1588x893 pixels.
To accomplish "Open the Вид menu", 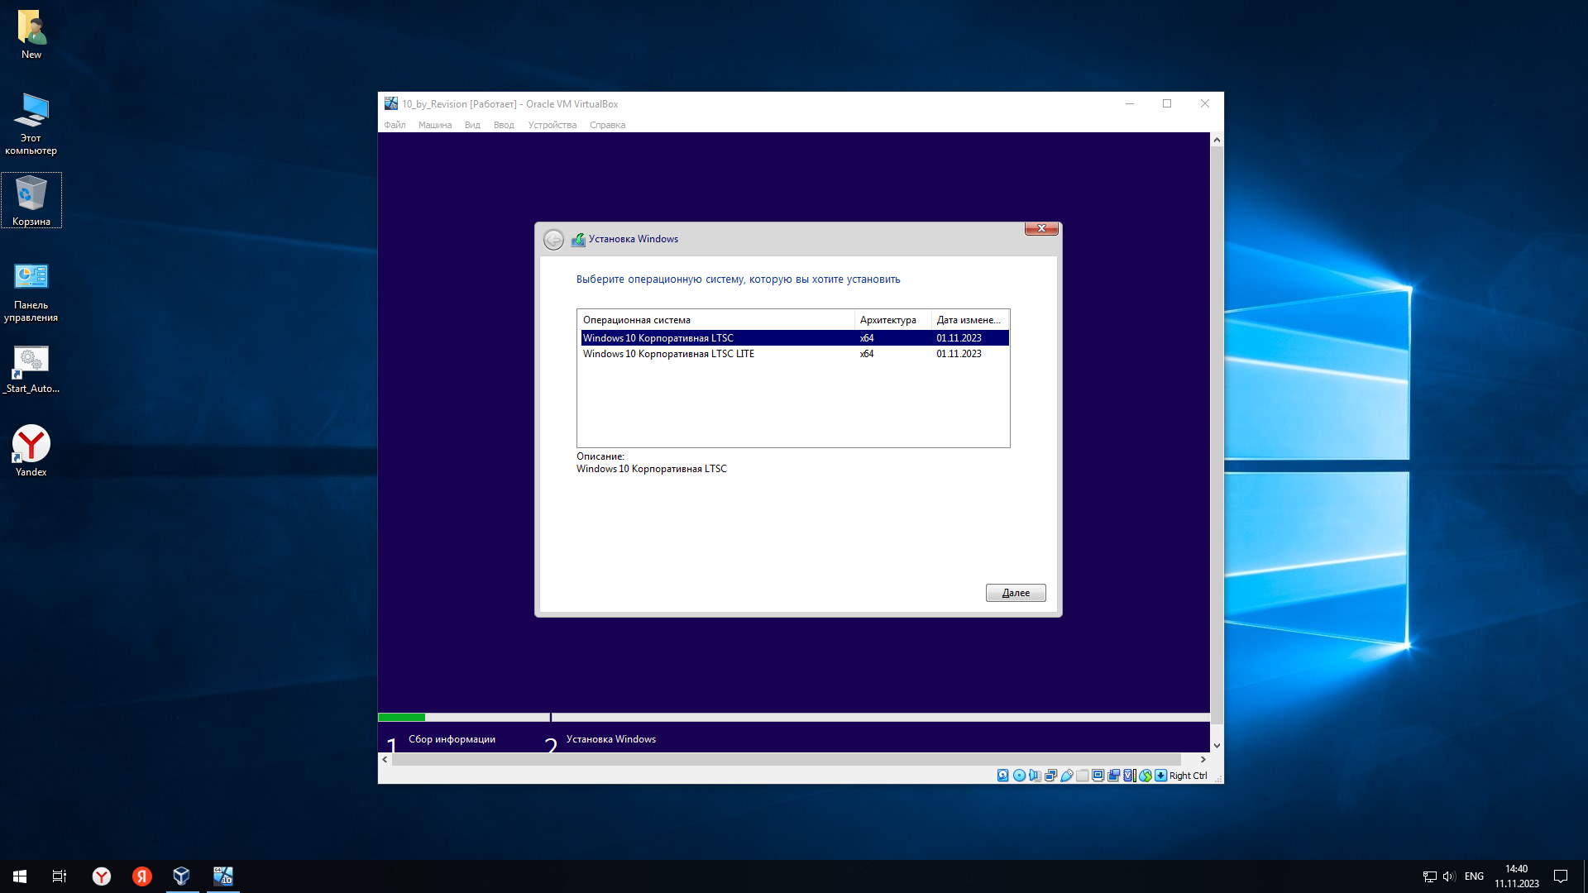I will (472, 125).
